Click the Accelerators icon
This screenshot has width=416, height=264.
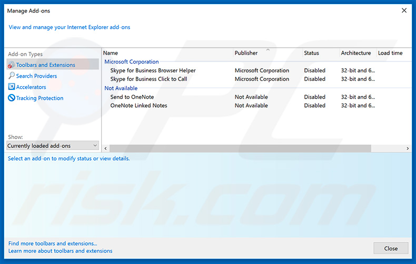tap(12, 87)
